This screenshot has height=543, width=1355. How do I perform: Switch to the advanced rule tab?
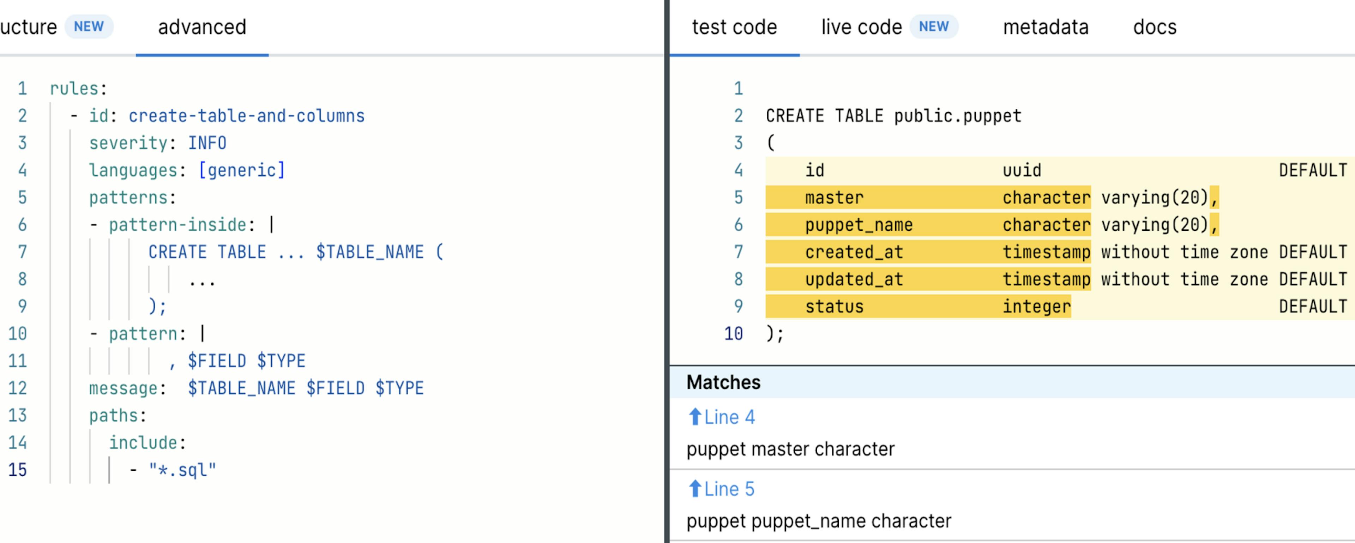(202, 27)
